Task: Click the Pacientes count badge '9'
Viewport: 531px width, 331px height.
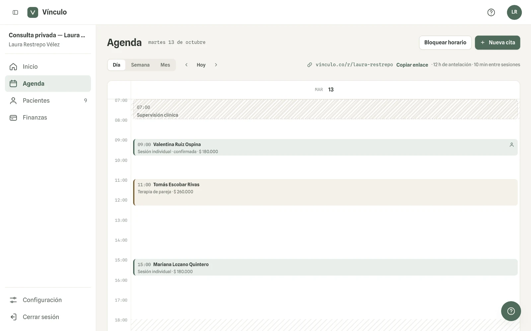Action: point(86,101)
